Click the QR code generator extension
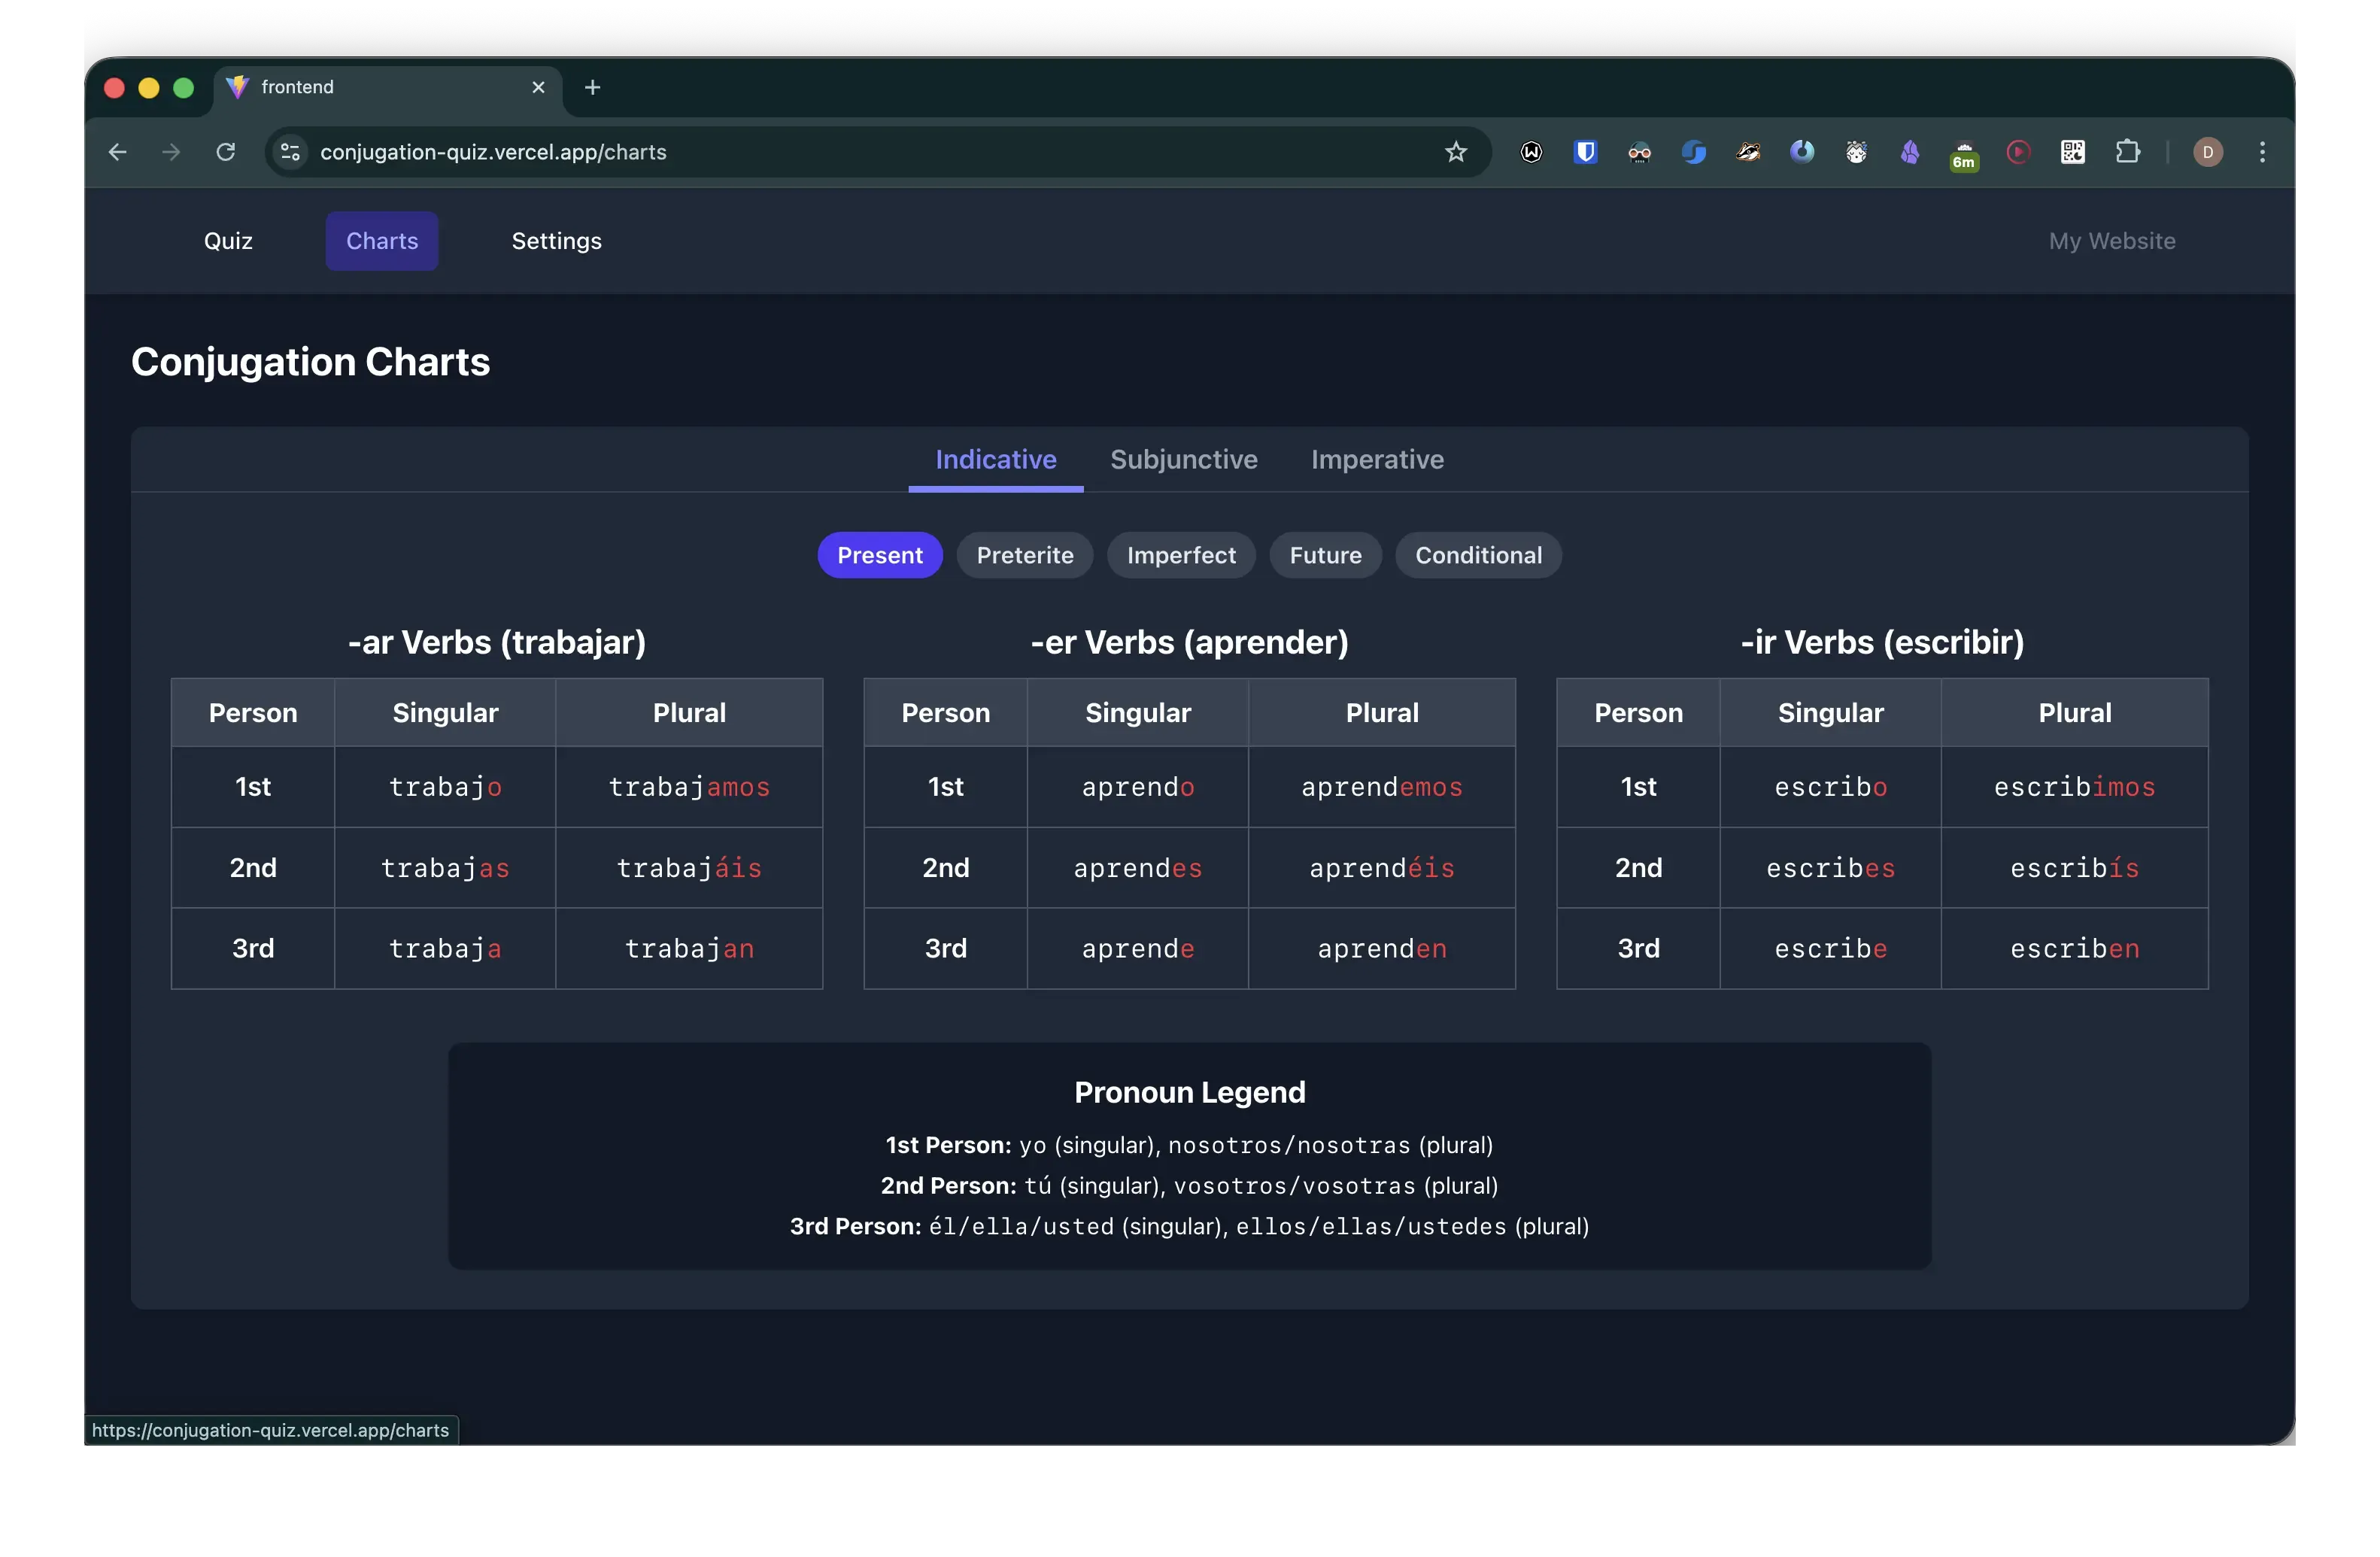Image resolution: width=2380 pixels, height=1557 pixels. tap(2072, 152)
